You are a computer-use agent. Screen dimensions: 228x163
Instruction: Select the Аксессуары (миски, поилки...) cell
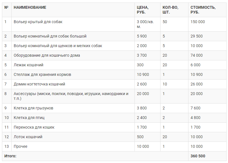(73, 96)
